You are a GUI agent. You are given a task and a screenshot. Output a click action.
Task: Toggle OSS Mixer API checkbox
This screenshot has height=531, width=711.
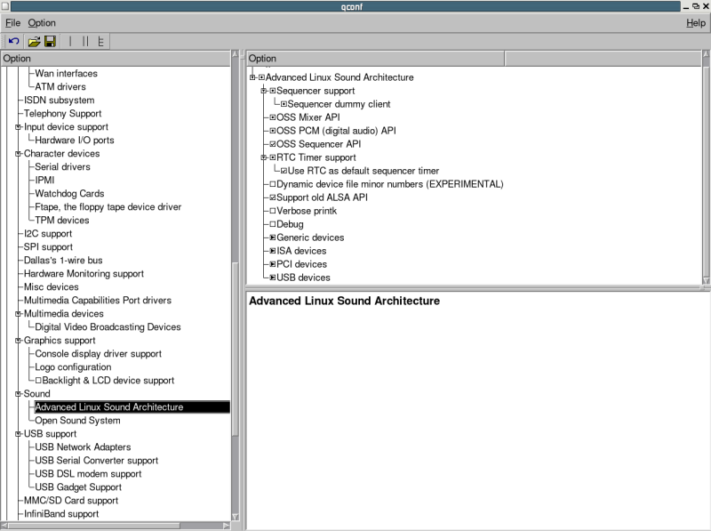pos(273,117)
